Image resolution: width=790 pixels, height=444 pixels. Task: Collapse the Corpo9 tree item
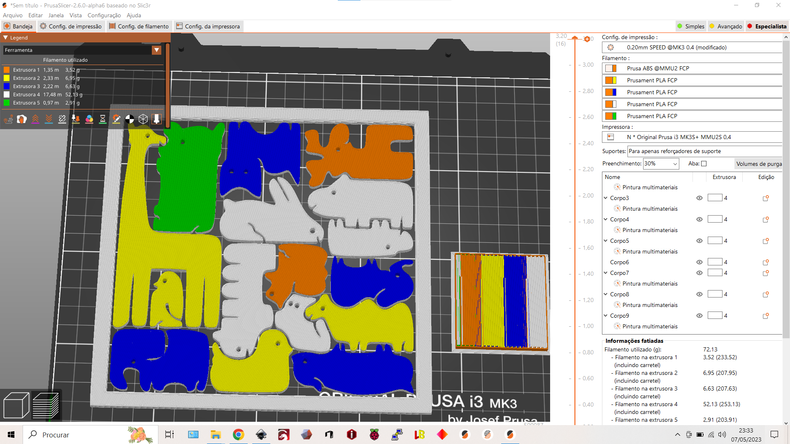tap(606, 316)
